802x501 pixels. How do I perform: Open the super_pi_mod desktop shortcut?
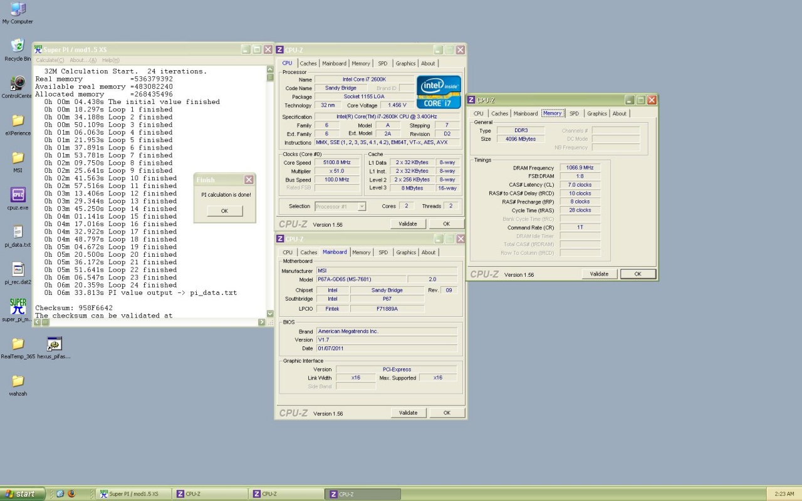click(18, 307)
